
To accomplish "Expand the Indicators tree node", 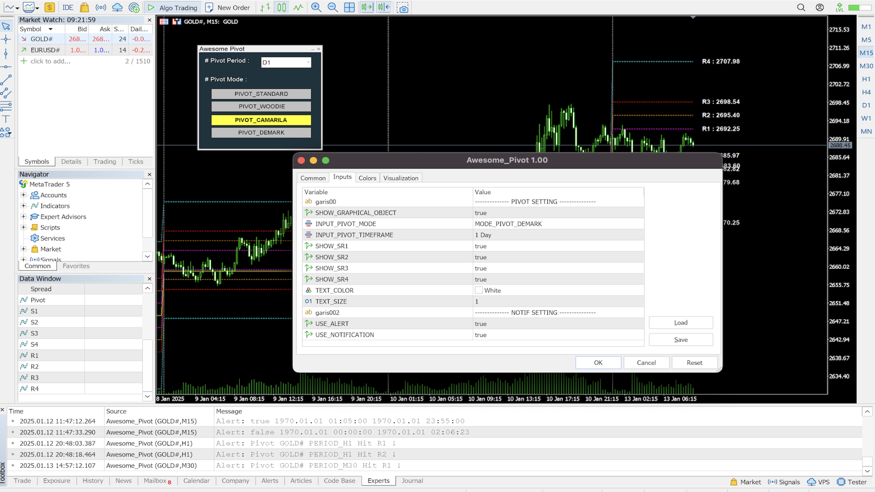I will (23, 206).
